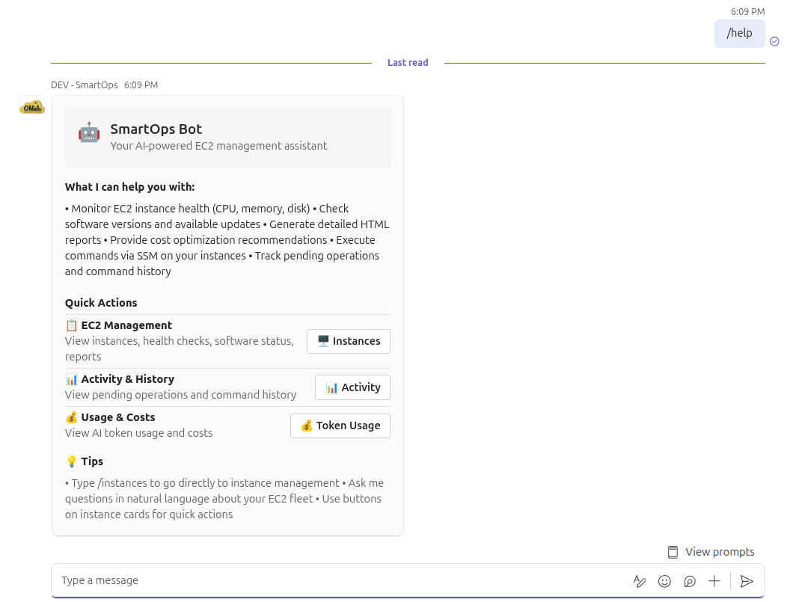This screenshot has width=793, height=602.
Task: Click the message formatting icon
Action: pyautogui.click(x=640, y=580)
